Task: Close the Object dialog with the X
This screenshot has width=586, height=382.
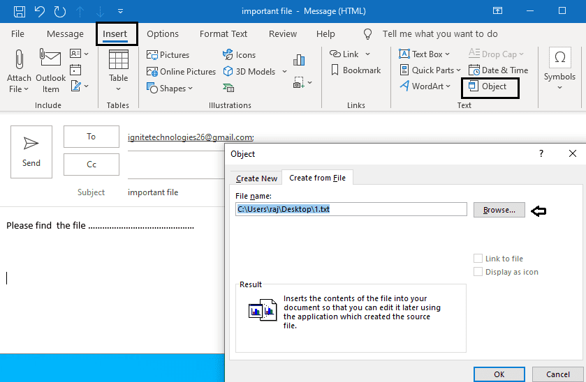Action: 573,153
